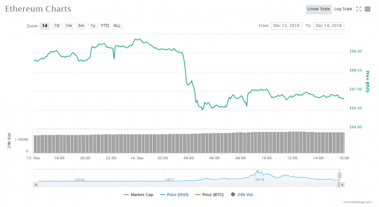The image size is (379, 207).
Task: Select the 1d zoom range
Action: (x=45, y=26)
